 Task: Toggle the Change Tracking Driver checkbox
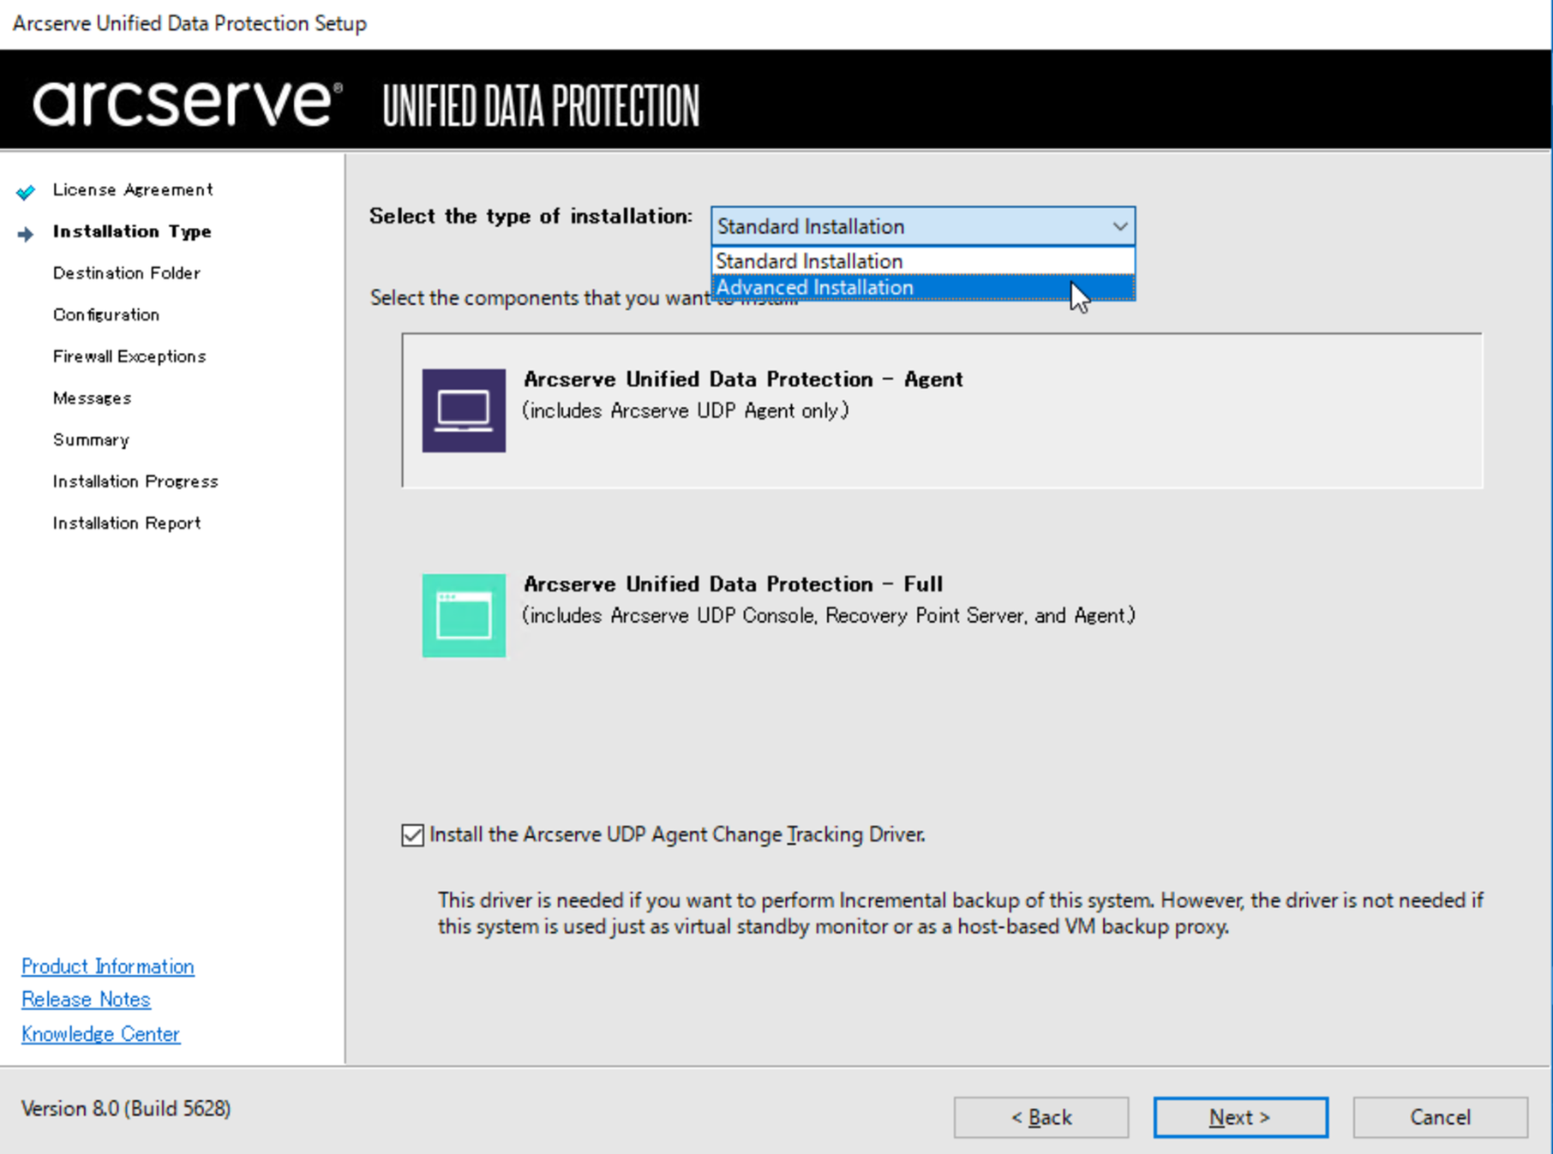[x=412, y=834]
